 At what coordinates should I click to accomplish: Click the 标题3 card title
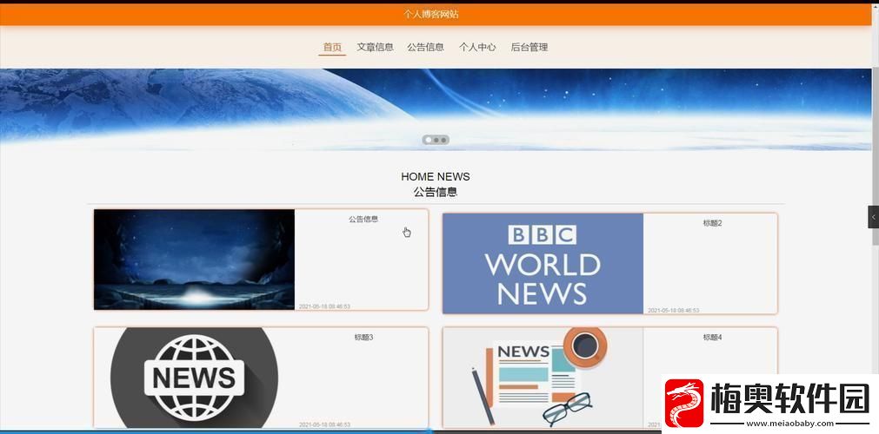point(363,337)
